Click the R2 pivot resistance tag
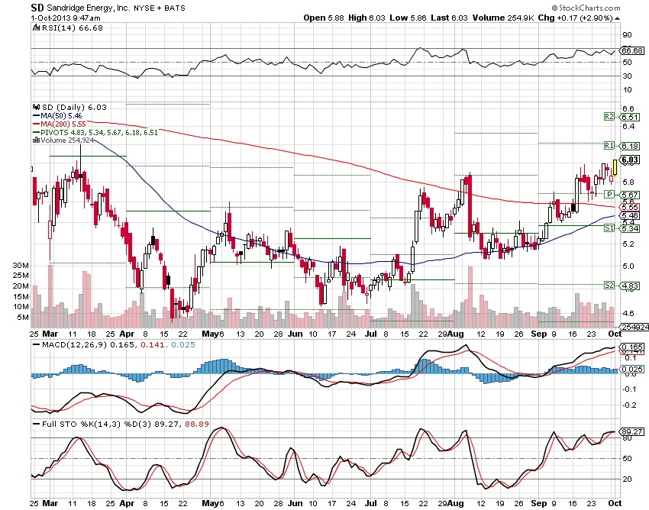Image resolution: width=649 pixels, height=510 pixels. point(609,117)
